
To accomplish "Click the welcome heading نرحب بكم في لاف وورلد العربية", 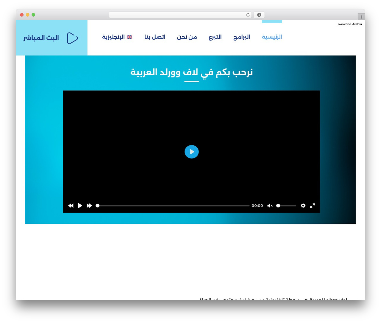I will point(191,72).
